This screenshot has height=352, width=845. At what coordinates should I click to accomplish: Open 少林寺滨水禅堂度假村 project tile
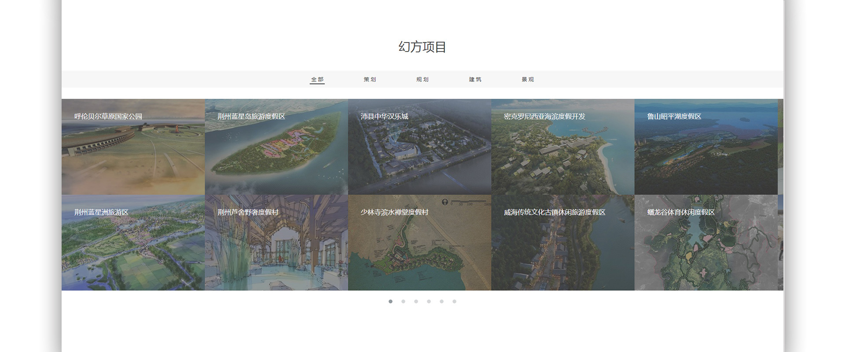(x=419, y=243)
